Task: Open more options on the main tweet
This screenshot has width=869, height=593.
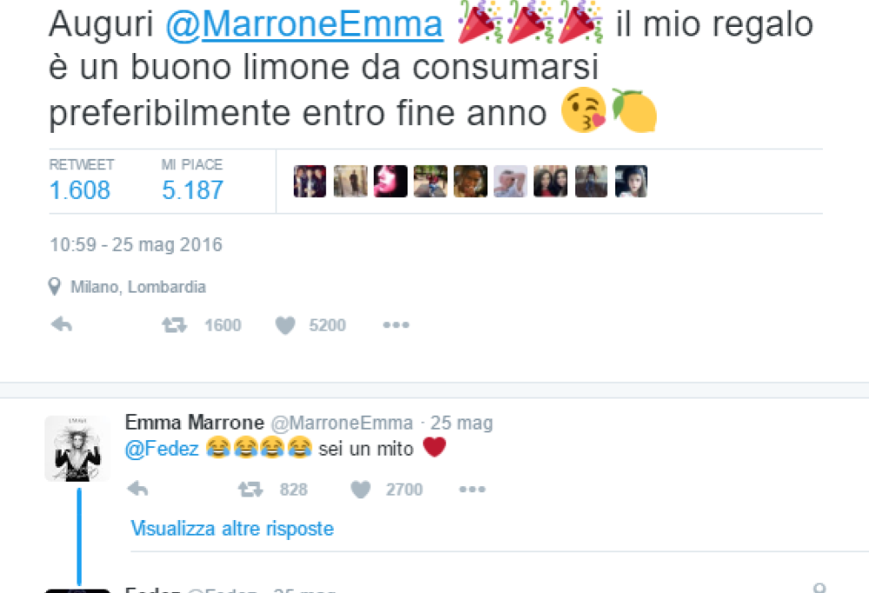Action: [x=395, y=325]
